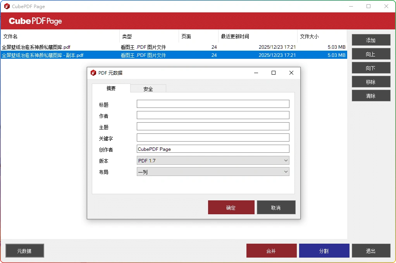Select the 摘要 tab
396x263 pixels.
pyautogui.click(x=111, y=89)
